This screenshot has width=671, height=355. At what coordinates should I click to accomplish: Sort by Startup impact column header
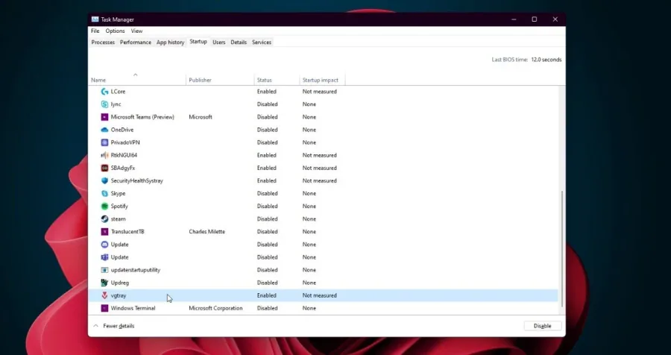322,80
